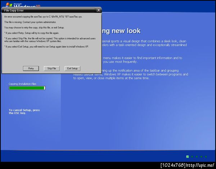Click the 'If you select Retry' line
Image resolution: width=216 pixels, height=169 pixels.
pos(32,33)
